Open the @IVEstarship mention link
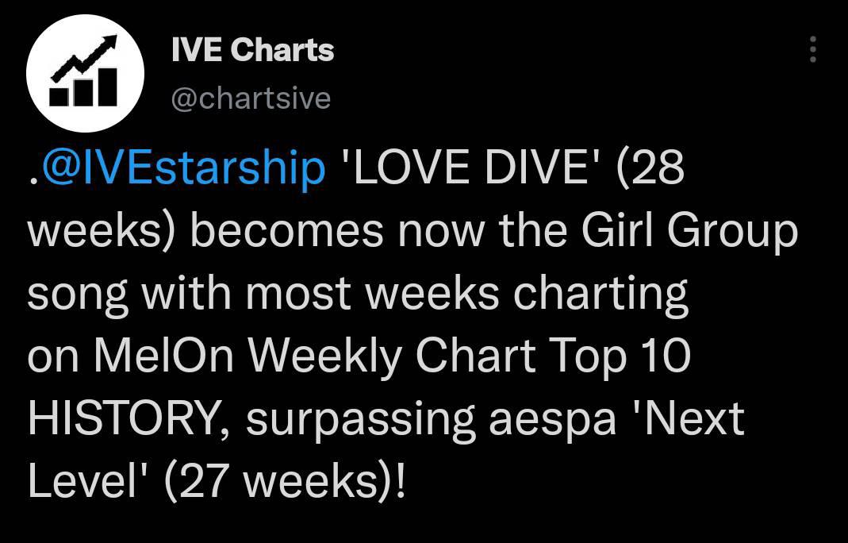The width and height of the screenshot is (848, 543). tap(182, 168)
